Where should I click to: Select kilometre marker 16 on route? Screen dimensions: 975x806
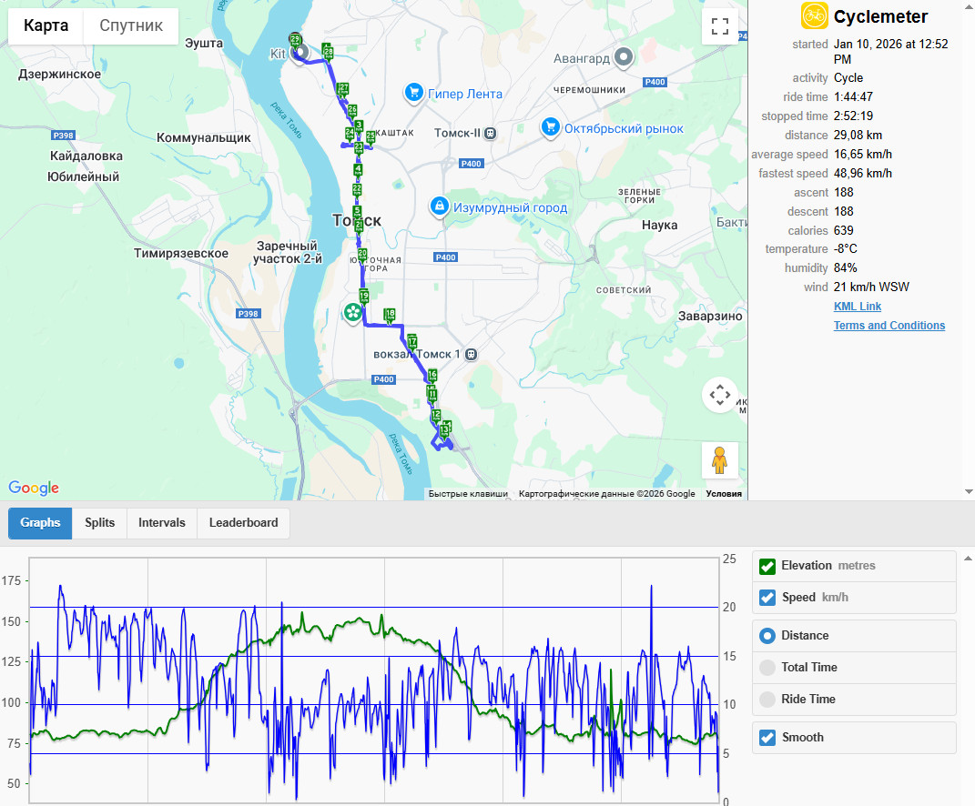click(432, 376)
